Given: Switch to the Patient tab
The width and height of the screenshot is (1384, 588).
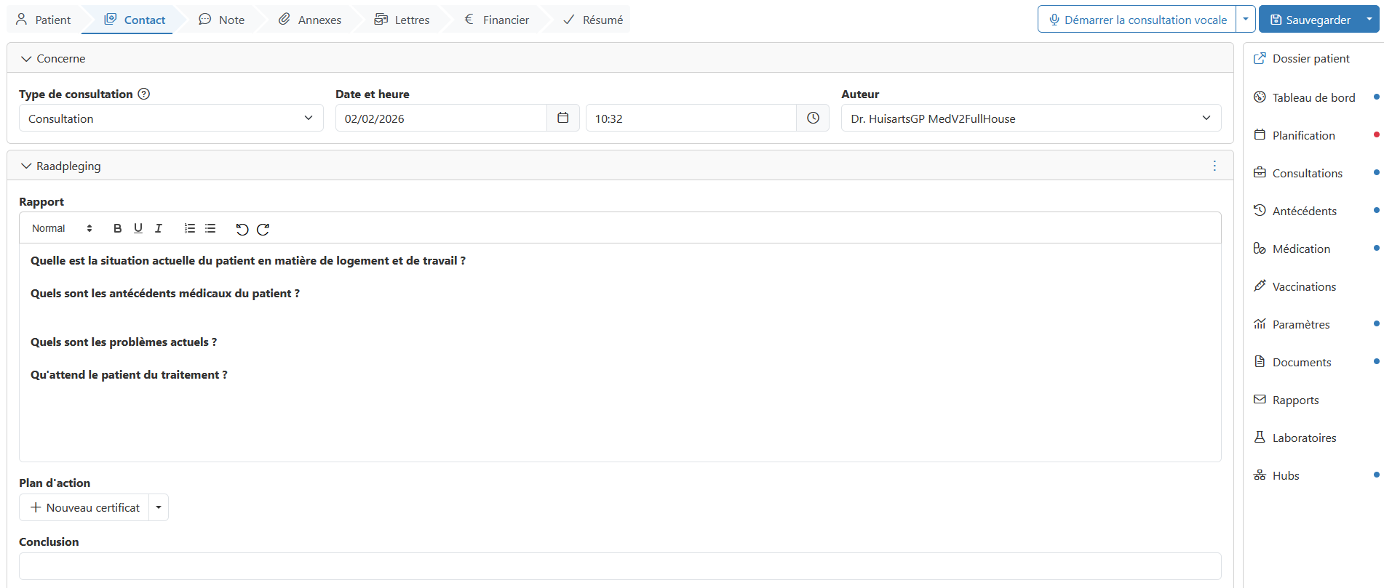Looking at the screenshot, I should (x=44, y=20).
